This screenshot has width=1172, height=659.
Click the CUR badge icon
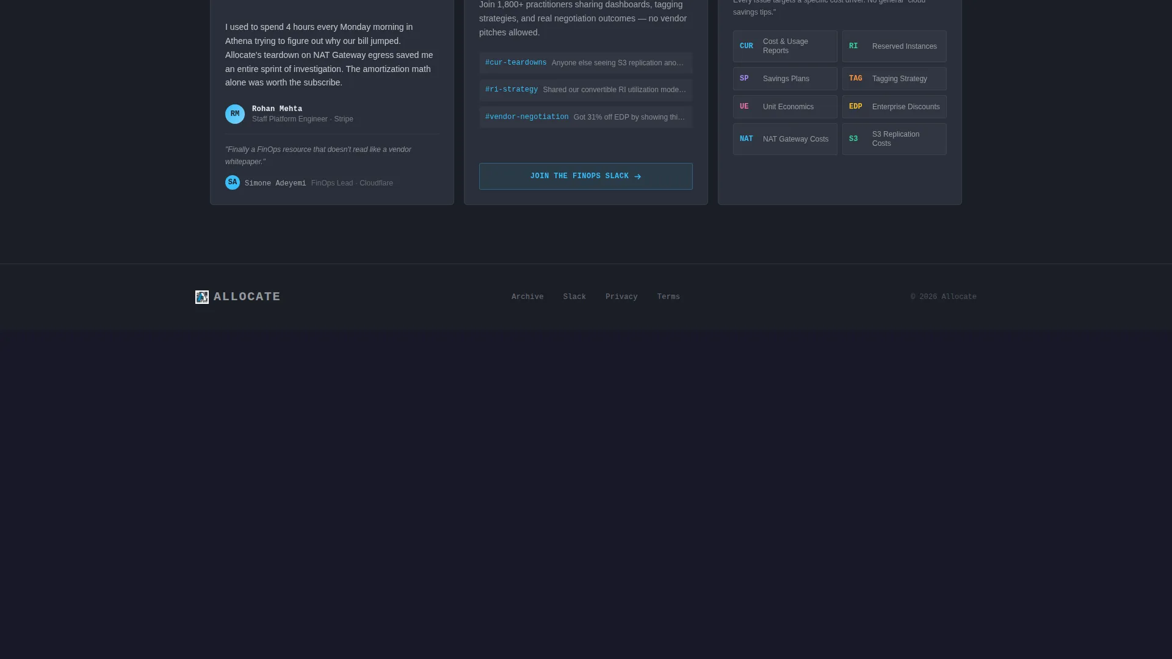click(747, 46)
